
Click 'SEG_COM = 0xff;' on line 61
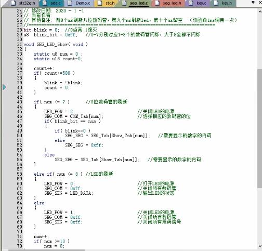[x=63, y=188]
